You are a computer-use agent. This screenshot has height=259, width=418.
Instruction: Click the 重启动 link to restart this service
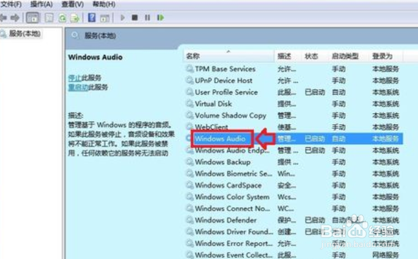click(78, 87)
